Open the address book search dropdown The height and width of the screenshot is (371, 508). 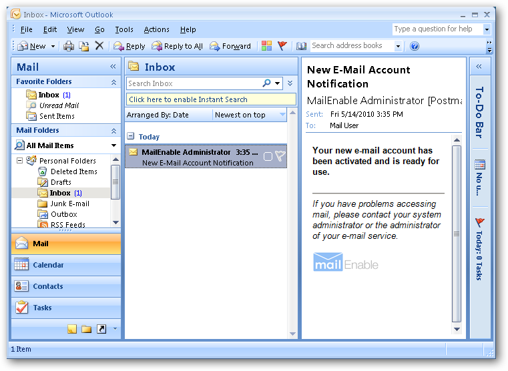point(398,46)
